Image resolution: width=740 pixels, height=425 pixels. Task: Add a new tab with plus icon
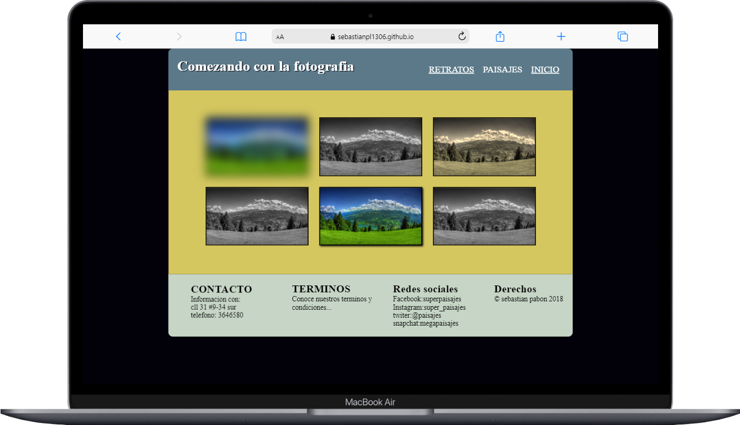[x=561, y=36]
